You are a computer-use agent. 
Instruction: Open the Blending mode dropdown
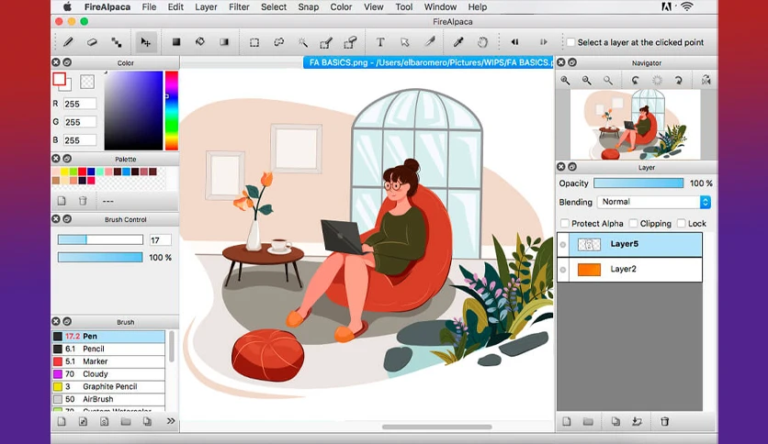point(654,202)
